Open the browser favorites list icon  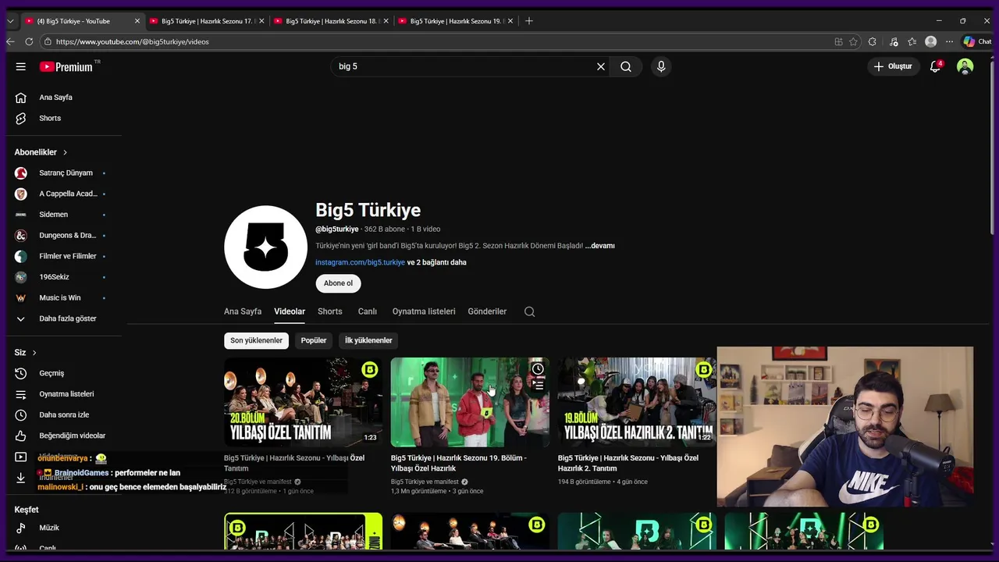pos(912,41)
